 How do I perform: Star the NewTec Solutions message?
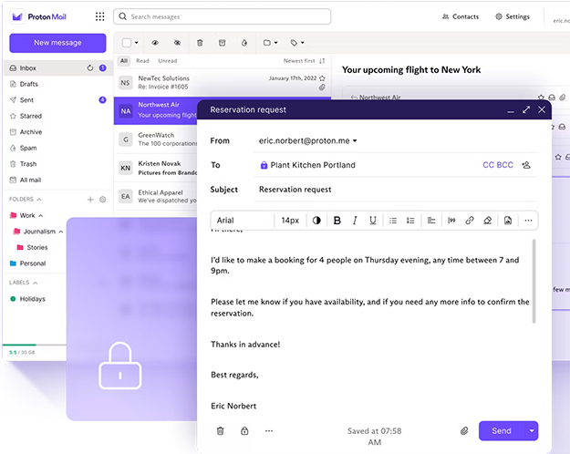[322, 78]
